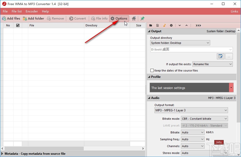Enable 'Keep the dates of the source files'

point(152,70)
